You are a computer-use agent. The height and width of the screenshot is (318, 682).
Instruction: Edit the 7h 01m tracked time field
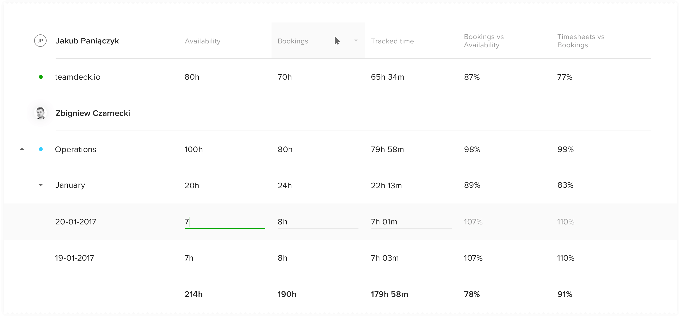pyautogui.click(x=411, y=222)
